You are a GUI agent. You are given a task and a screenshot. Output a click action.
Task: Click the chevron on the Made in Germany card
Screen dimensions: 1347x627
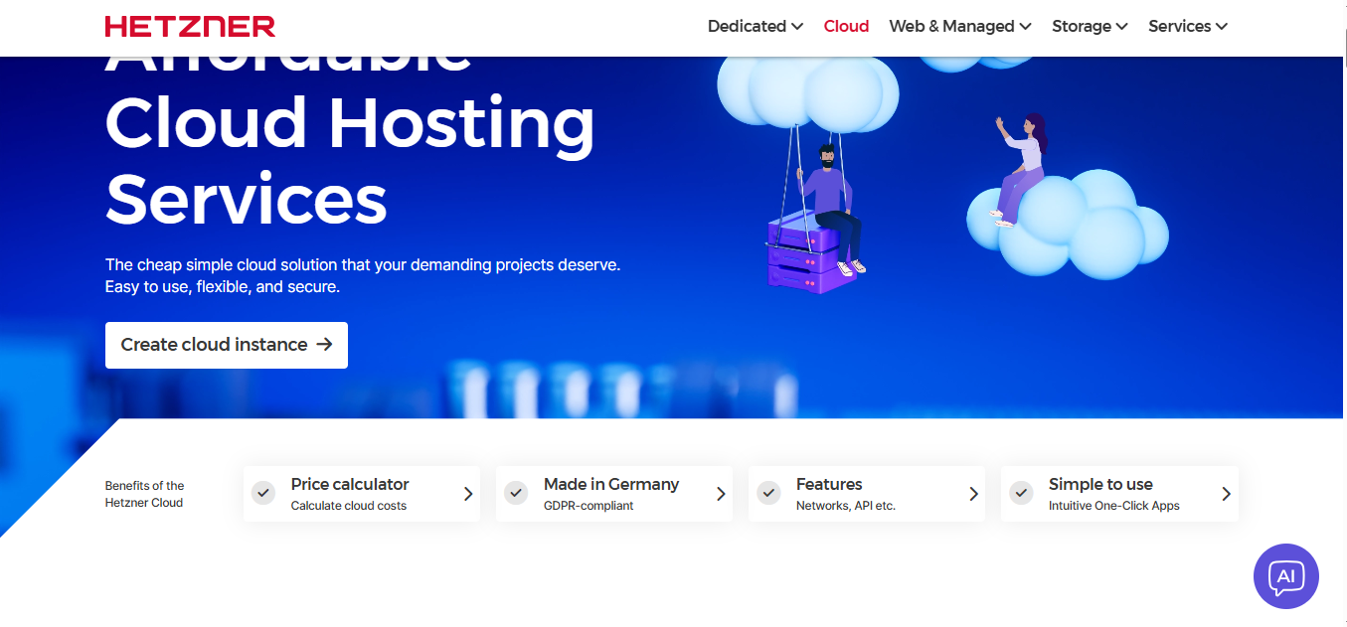(721, 494)
